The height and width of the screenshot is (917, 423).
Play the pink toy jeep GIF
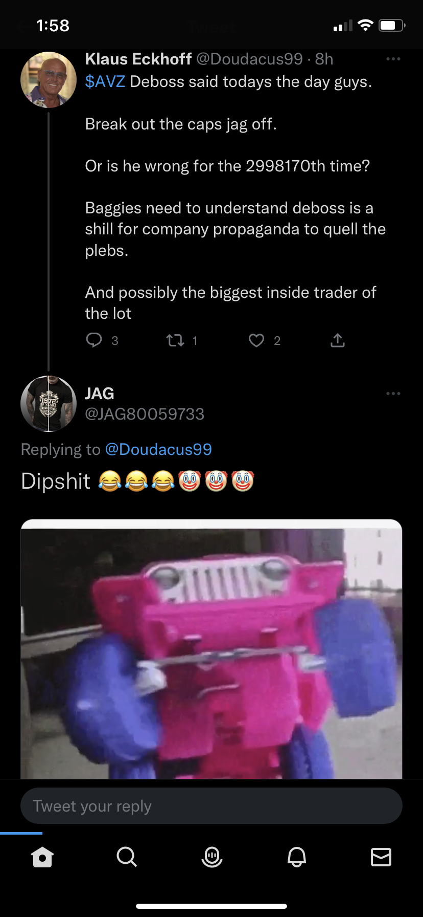coord(212,649)
